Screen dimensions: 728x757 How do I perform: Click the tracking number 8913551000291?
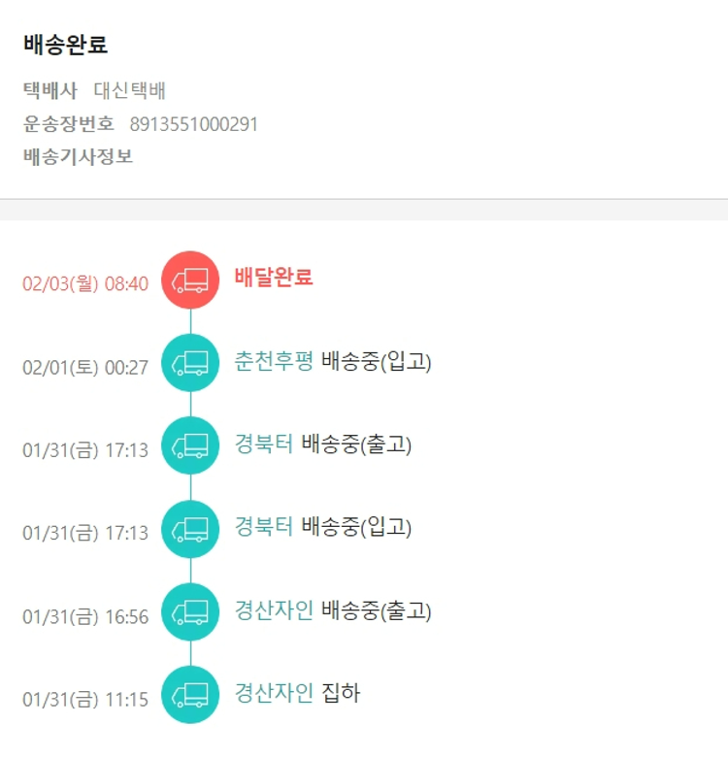pos(194,124)
